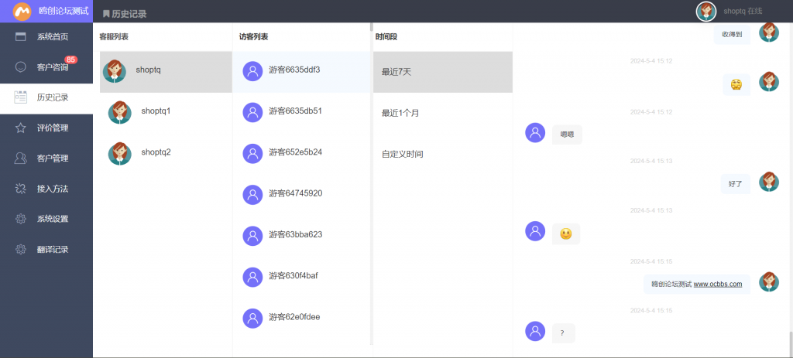Viewport: 793px width, 358px height.
Task: Click the 历史记录 sidebar icon
Action: (21, 97)
